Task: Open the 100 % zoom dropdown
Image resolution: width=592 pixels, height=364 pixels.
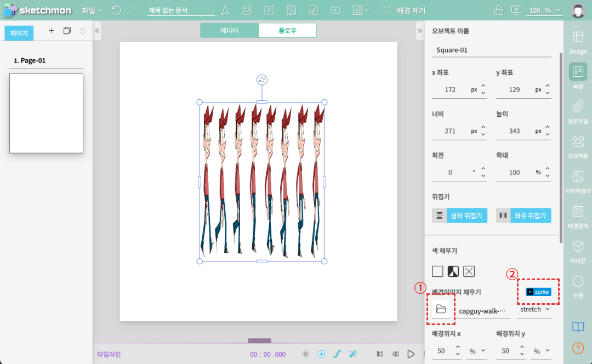Action: [544, 10]
